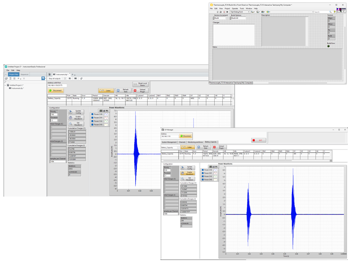This screenshot has width=348, height=261.
Task: Open the Reorder toolbar menu in LabVIEW
Action: [x=268, y=12]
